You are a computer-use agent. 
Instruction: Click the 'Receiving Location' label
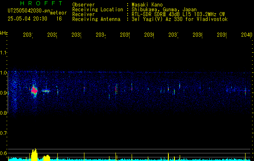(98, 10)
